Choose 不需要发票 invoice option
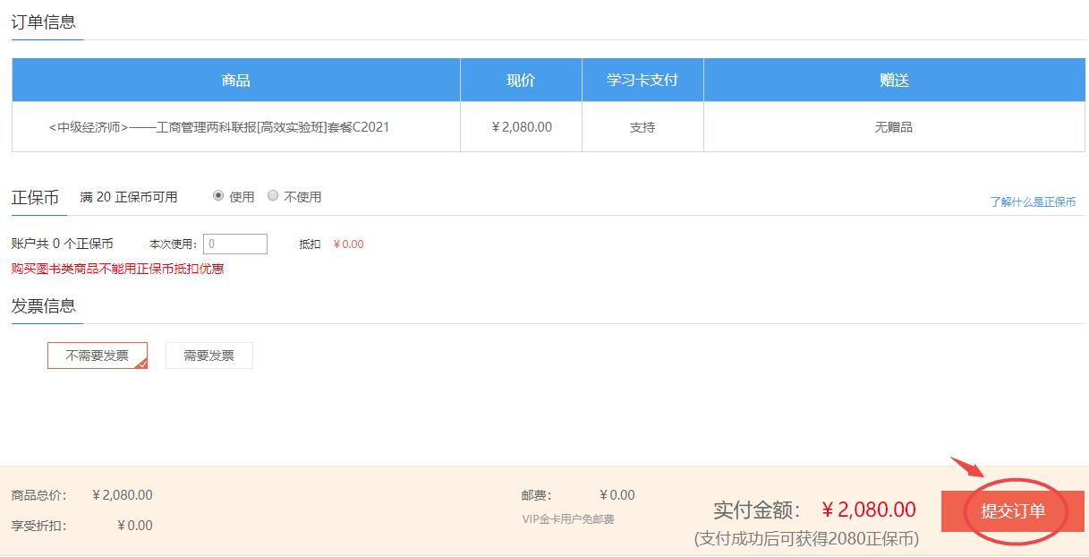This screenshot has width=1089, height=557. [97, 355]
